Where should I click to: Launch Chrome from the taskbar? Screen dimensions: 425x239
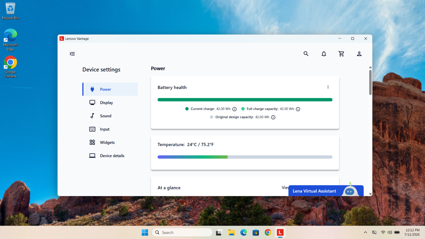[268, 232]
